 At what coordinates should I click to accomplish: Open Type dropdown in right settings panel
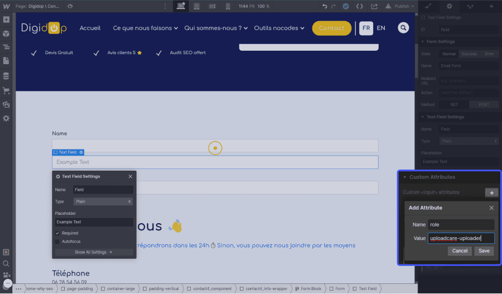[x=469, y=141]
